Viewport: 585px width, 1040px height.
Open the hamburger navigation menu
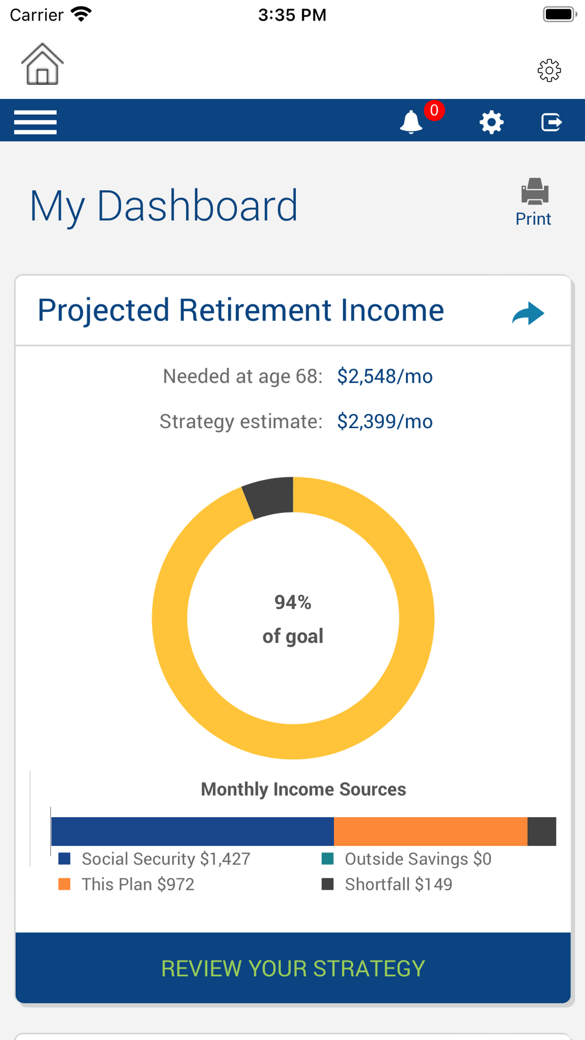(35, 122)
